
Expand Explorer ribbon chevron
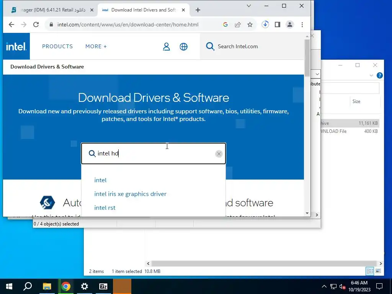pos(371,75)
